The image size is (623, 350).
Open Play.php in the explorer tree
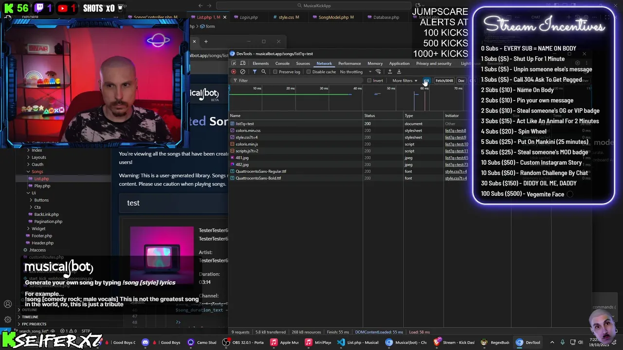point(42,186)
